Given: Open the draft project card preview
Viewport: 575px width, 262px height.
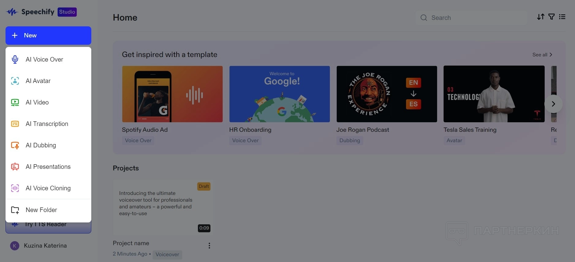Looking at the screenshot, I should point(163,207).
